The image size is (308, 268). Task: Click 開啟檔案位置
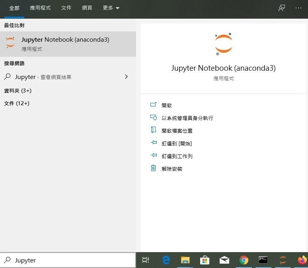pyautogui.click(x=177, y=131)
